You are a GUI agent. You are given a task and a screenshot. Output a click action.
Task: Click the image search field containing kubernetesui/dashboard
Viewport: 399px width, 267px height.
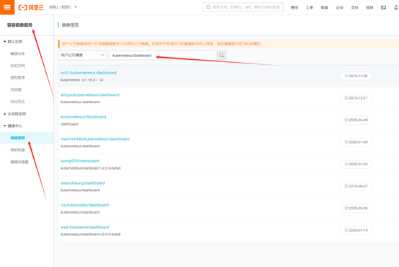(163, 56)
